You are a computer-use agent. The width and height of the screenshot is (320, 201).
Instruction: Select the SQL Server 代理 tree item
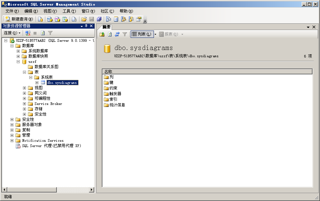coord(52,146)
